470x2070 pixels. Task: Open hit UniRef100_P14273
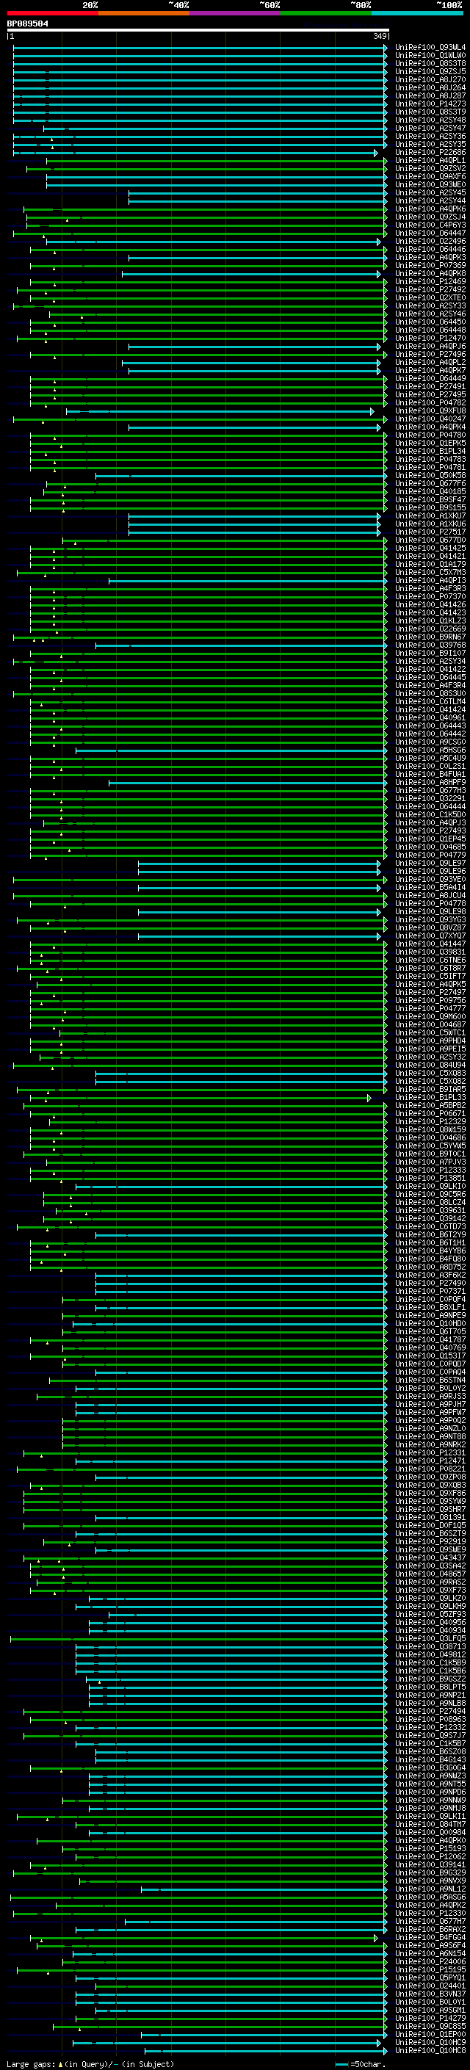tap(430, 104)
